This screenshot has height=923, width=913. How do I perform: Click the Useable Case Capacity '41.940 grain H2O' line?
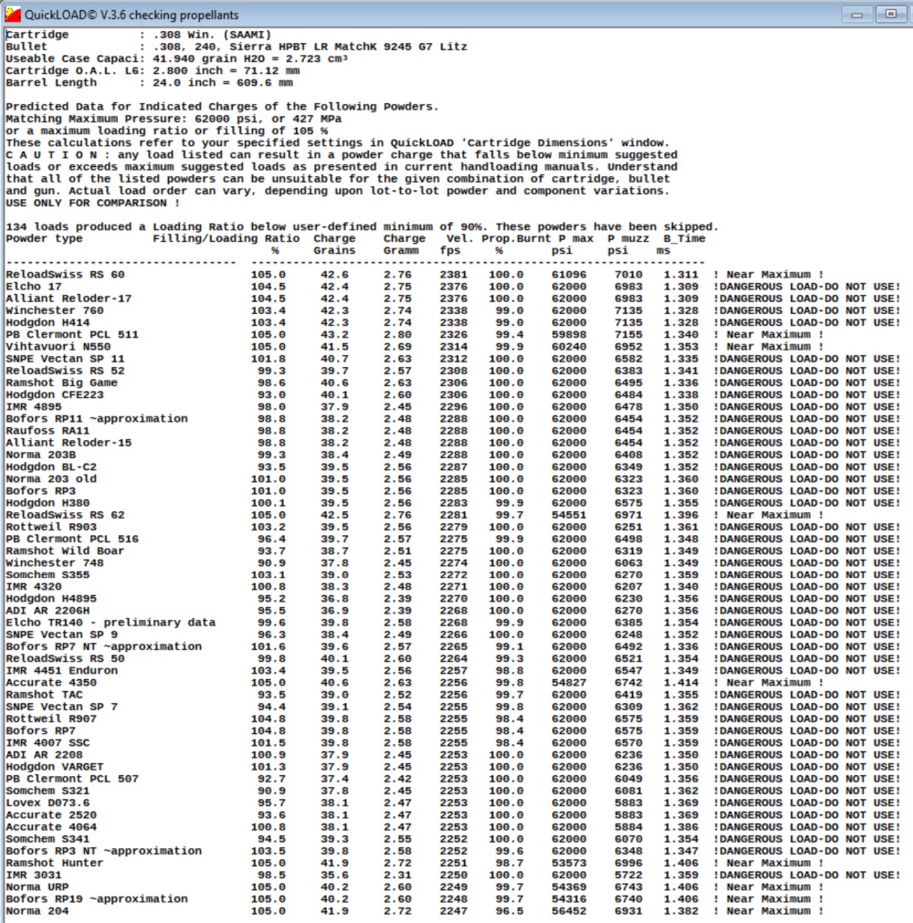176,58
